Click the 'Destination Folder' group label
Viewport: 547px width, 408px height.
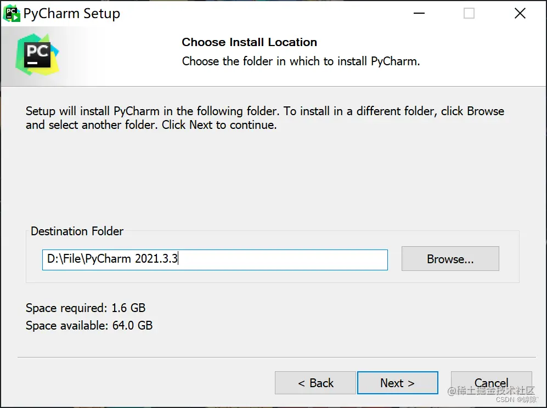[x=77, y=231]
